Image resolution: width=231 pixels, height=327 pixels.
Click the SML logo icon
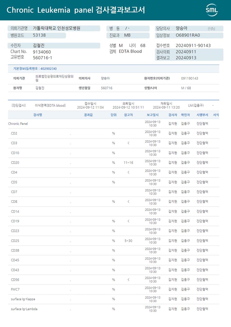[x=212, y=10]
